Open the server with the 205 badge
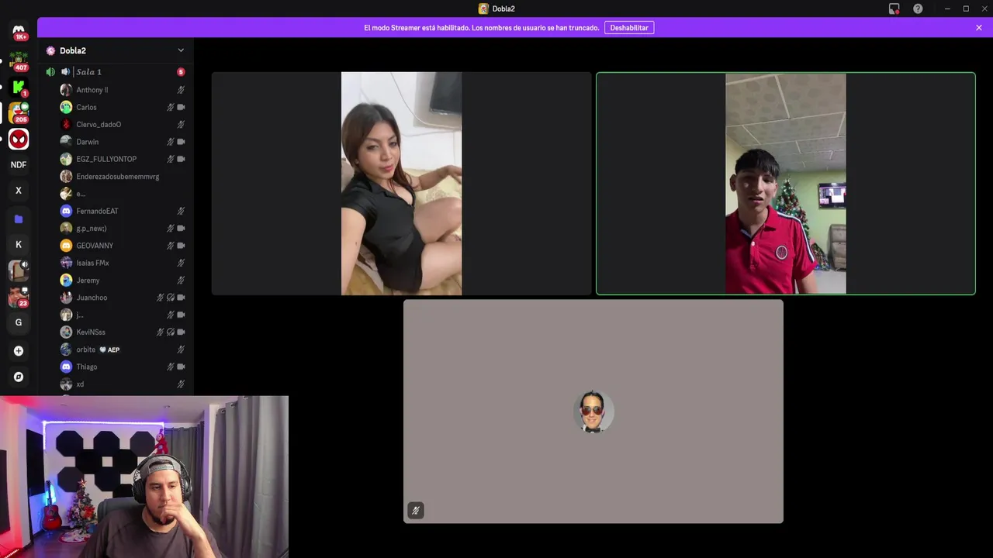The image size is (993, 558). click(x=19, y=113)
